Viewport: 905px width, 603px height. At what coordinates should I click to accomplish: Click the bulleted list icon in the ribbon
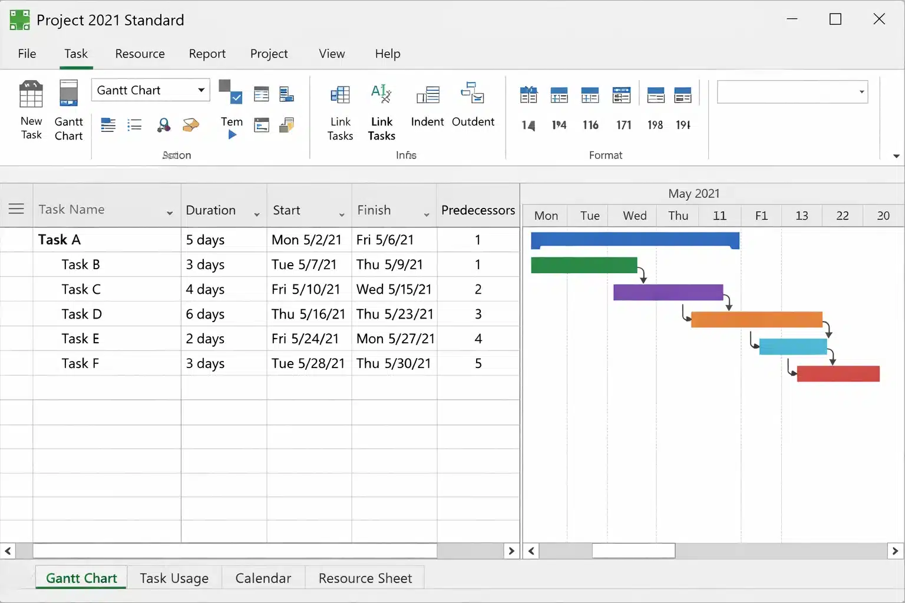[x=134, y=125]
